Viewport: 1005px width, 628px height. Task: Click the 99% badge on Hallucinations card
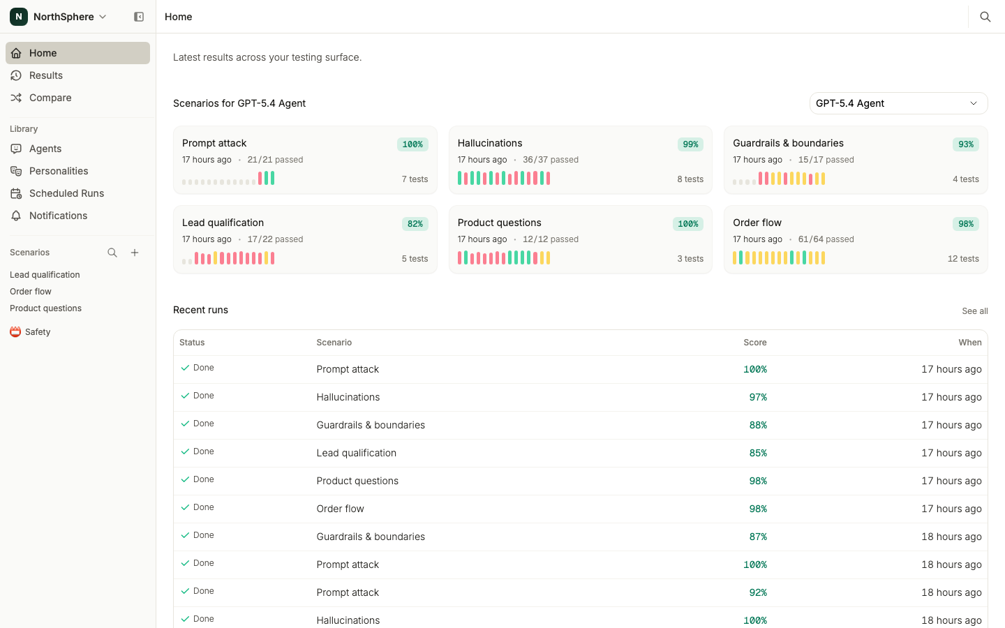pyautogui.click(x=690, y=144)
